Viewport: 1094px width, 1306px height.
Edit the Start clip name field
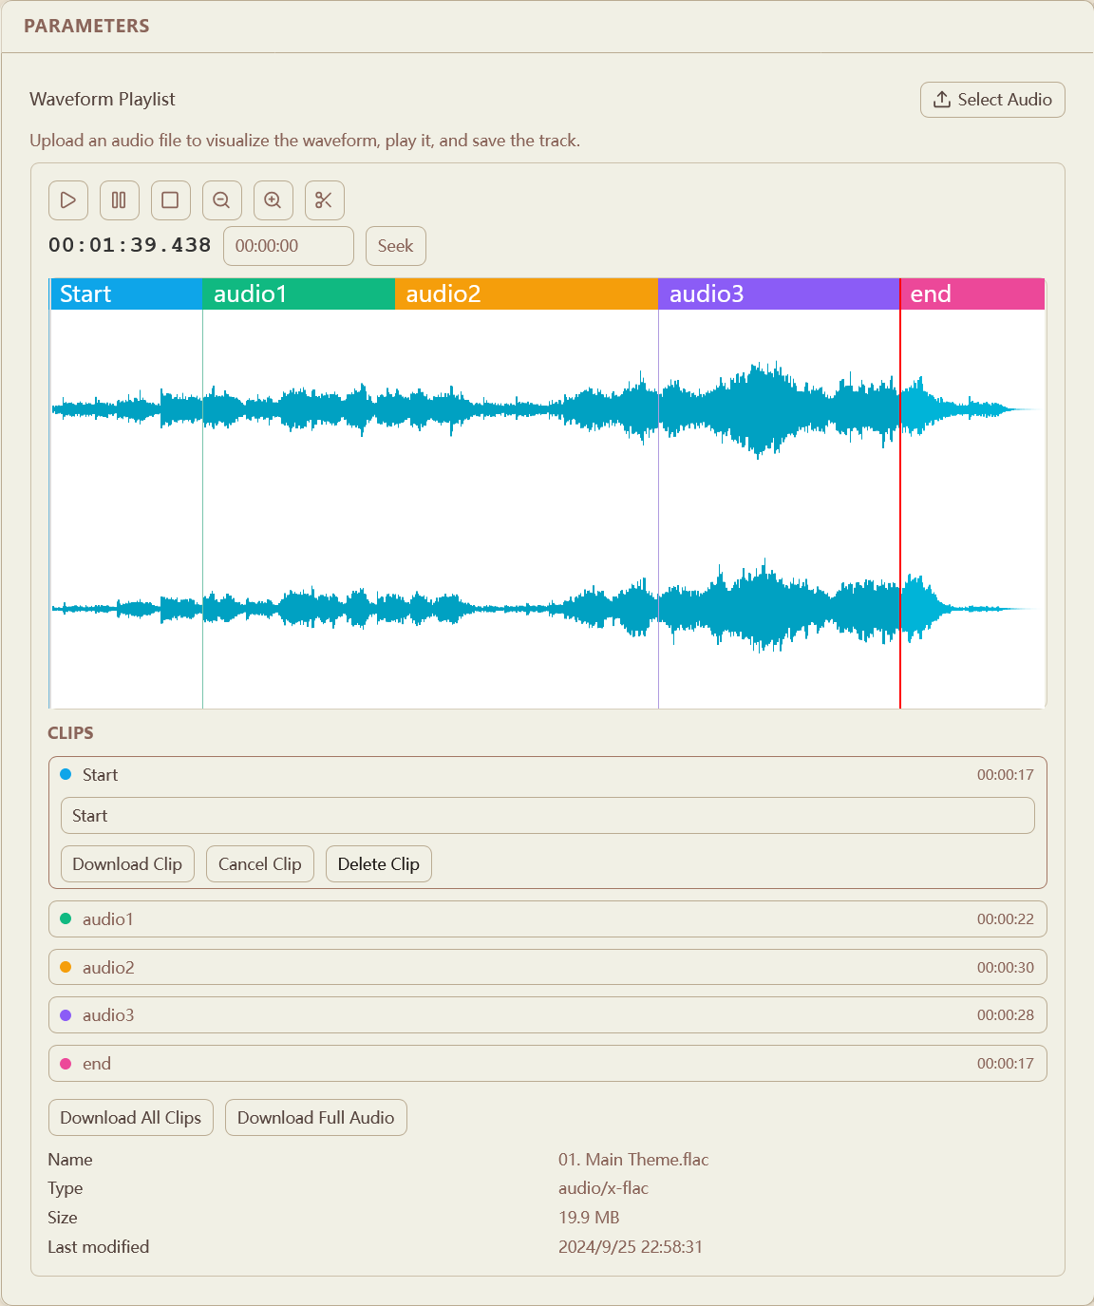[x=547, y=815]
